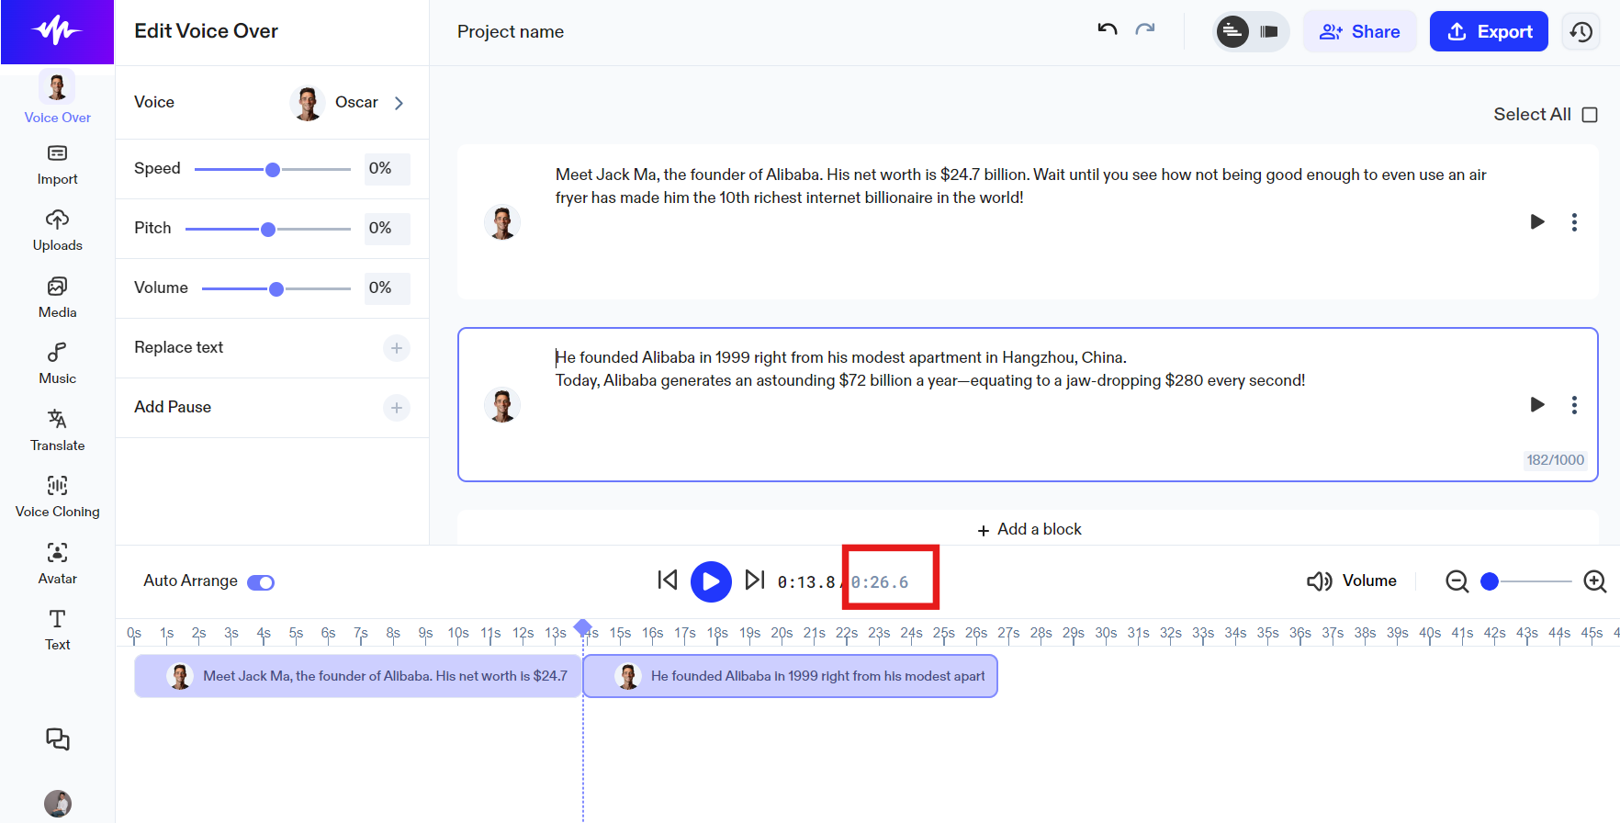
Task: Click the Export button
Action: 1489,31
